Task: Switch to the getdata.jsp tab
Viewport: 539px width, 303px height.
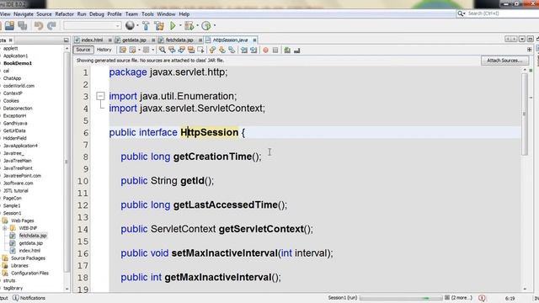Action: coord(134,40)
